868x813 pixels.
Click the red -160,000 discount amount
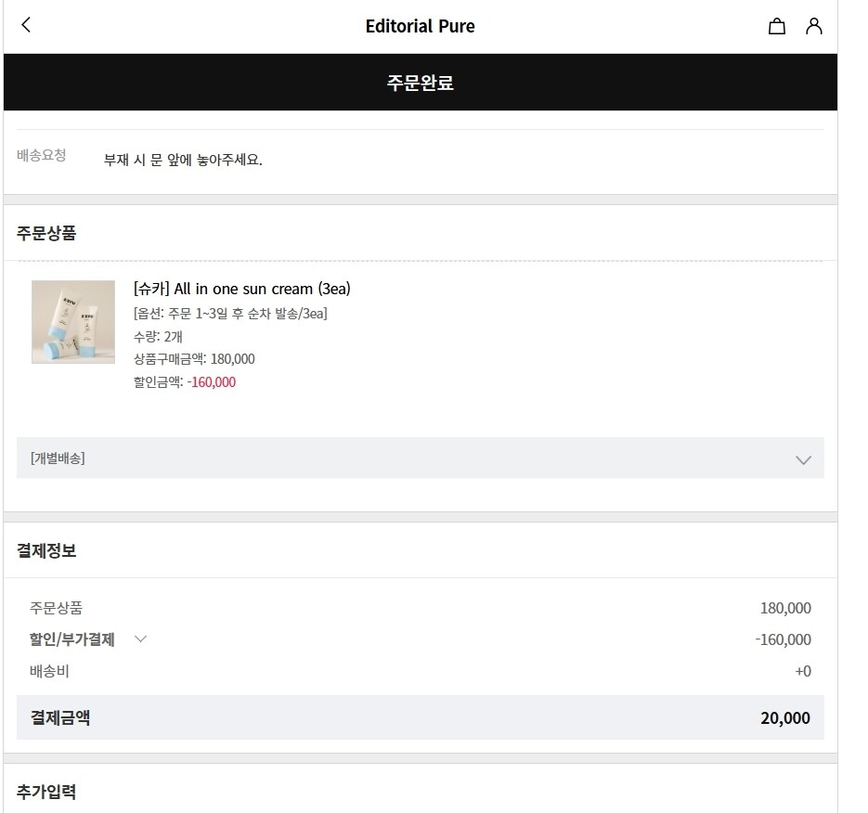(212, 382)
